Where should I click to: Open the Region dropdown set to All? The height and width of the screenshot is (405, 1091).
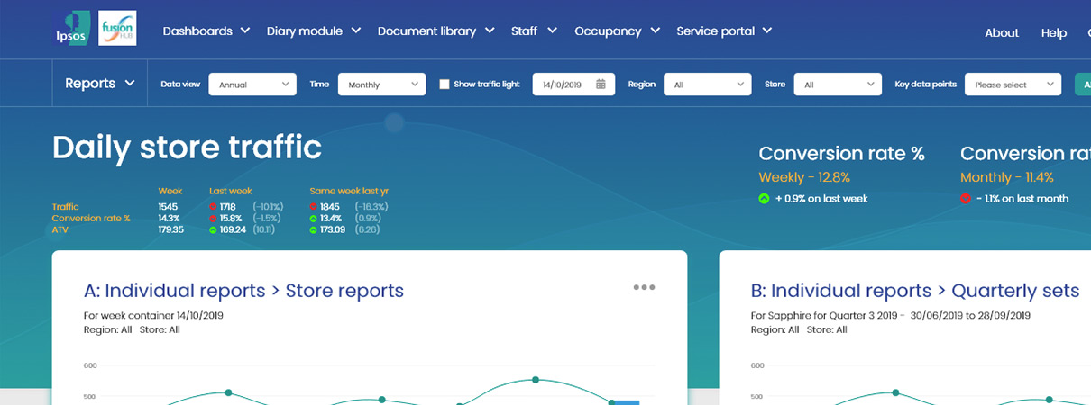click(708, 85)
